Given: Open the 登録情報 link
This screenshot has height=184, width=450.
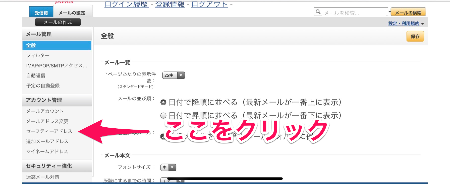Looking at the screenshot, I should [x=170, y=4].
